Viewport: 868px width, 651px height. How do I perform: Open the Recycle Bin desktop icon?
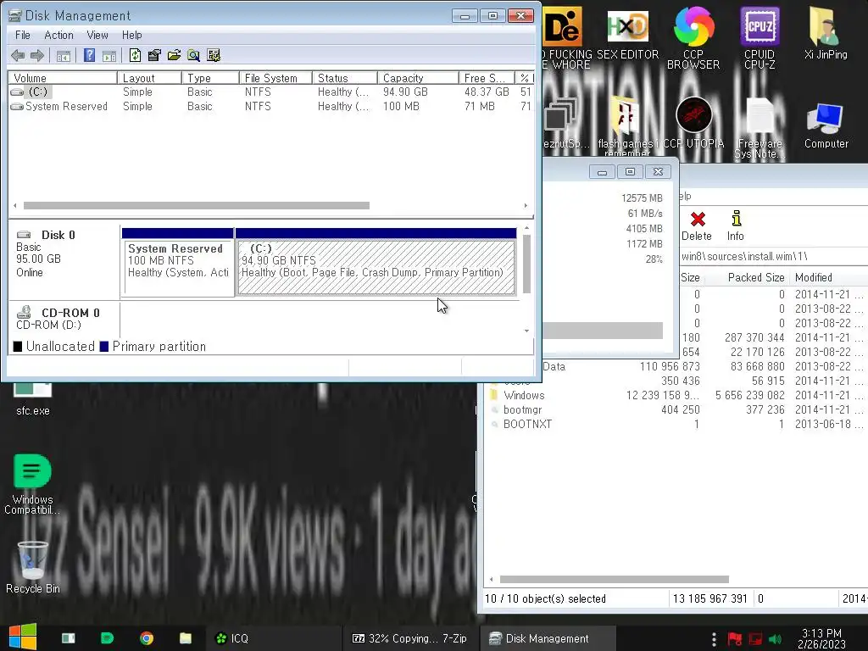32,567
